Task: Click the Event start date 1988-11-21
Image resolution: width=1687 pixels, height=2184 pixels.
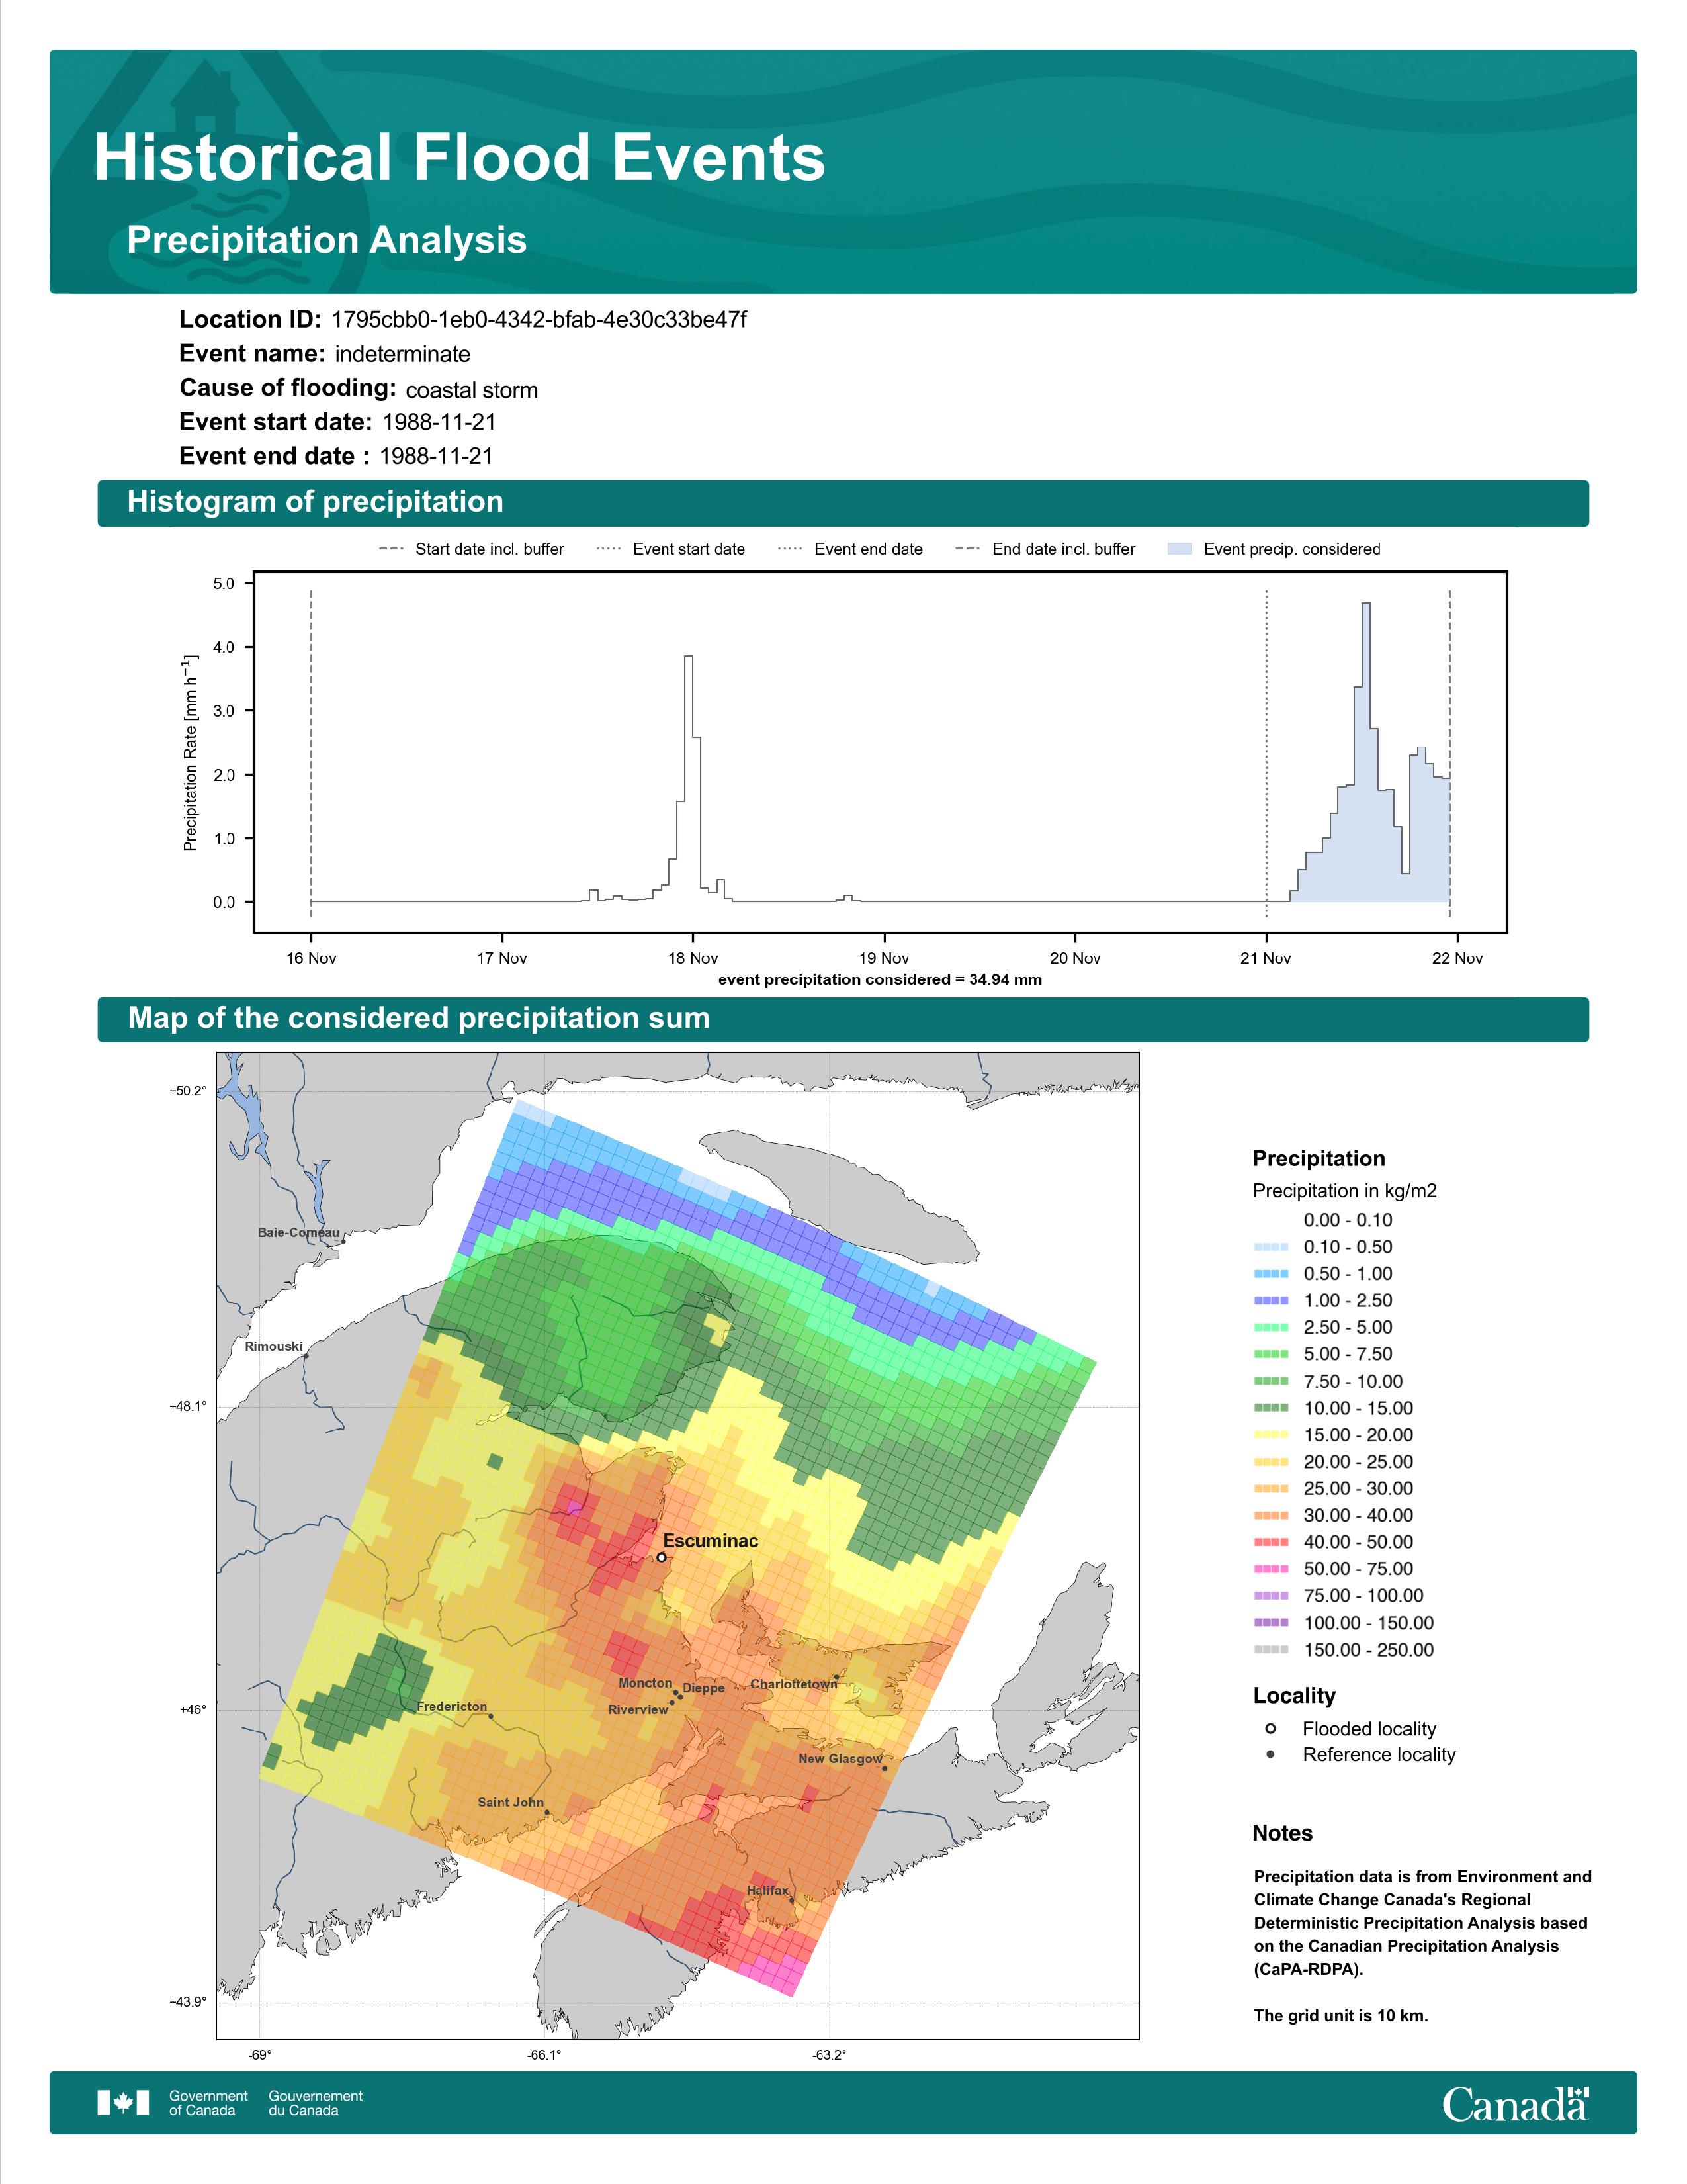Action: click(440, 422)
